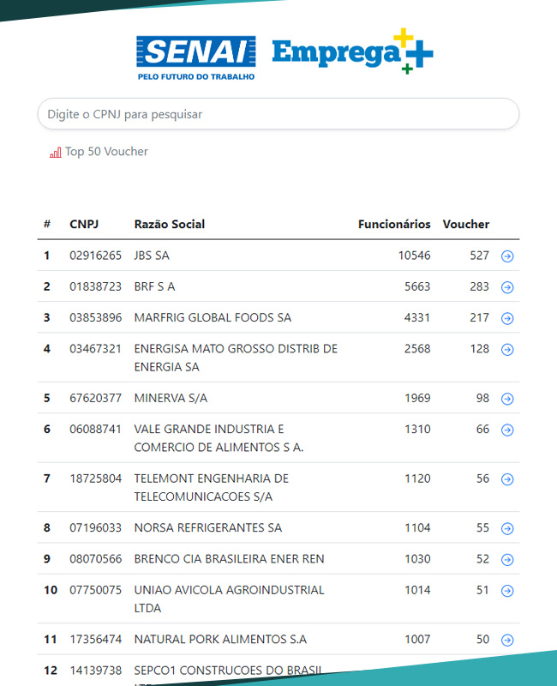Click UNIAO AVICOLA AGROINDUSTRIAL LTDA

[x=229, y=599]
